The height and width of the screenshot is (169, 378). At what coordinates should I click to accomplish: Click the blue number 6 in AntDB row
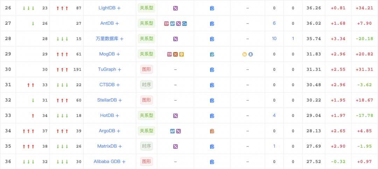pos(274,23)
